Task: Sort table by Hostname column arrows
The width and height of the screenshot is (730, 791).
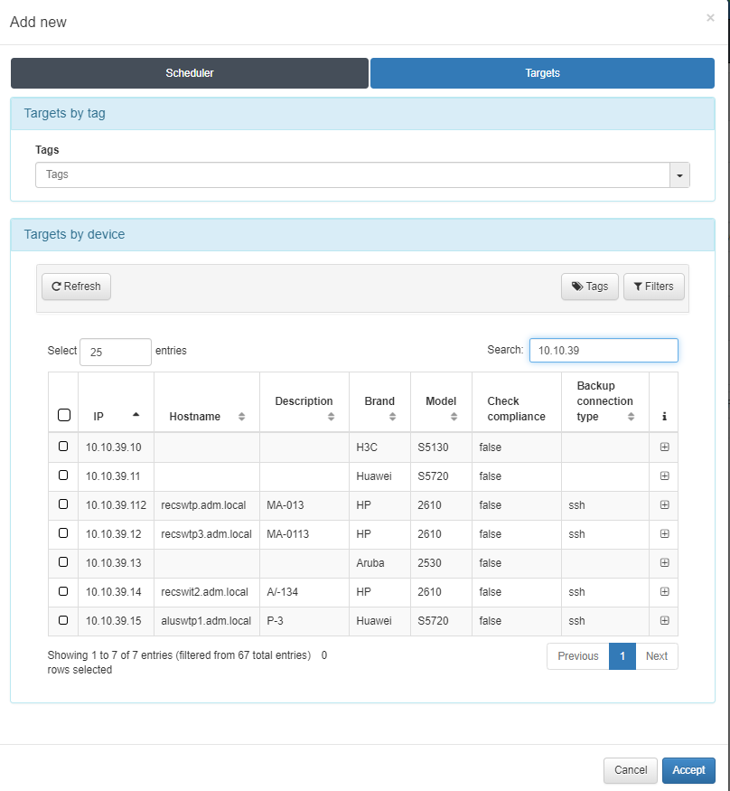Action: [x=241, y=417]
